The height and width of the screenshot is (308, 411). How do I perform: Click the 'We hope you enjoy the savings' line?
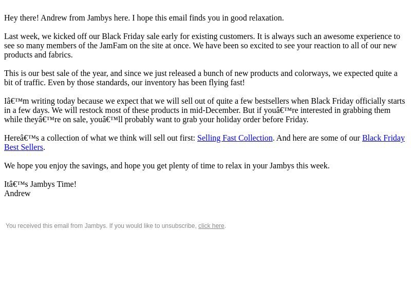coord(166,166)
